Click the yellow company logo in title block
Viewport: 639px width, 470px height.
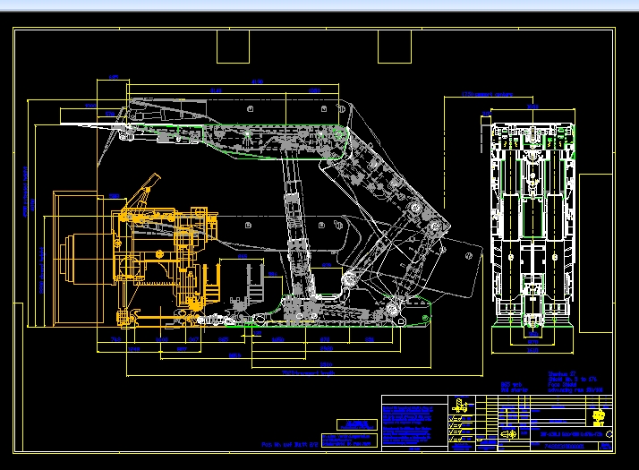pyautogui.click(x=598, y=418)
